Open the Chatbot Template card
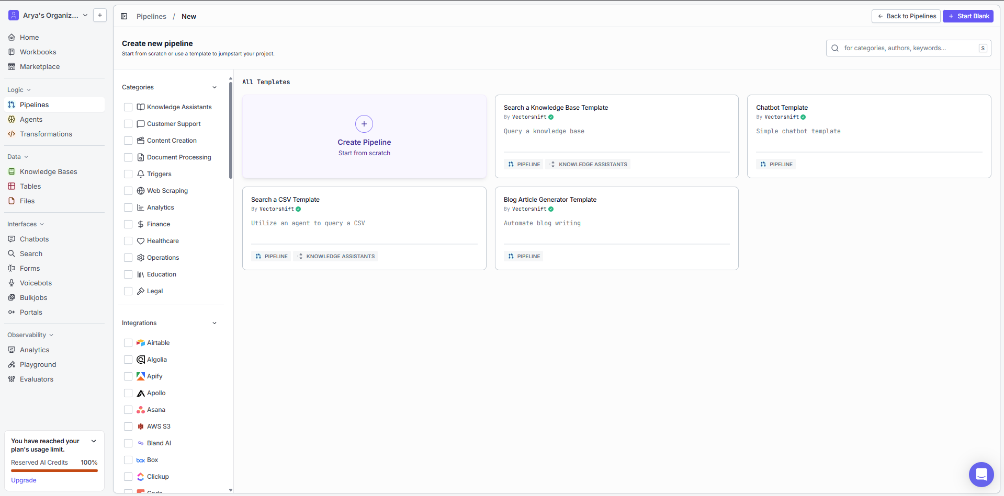Viewport: 1004px width, 496px height. tap(869, 136)
